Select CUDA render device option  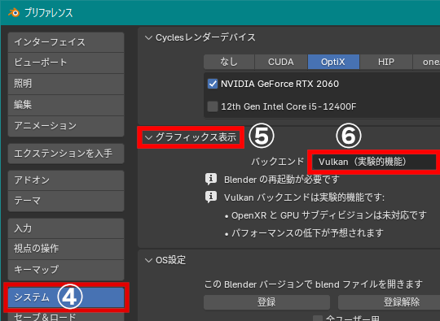click(x=281, y=62)
